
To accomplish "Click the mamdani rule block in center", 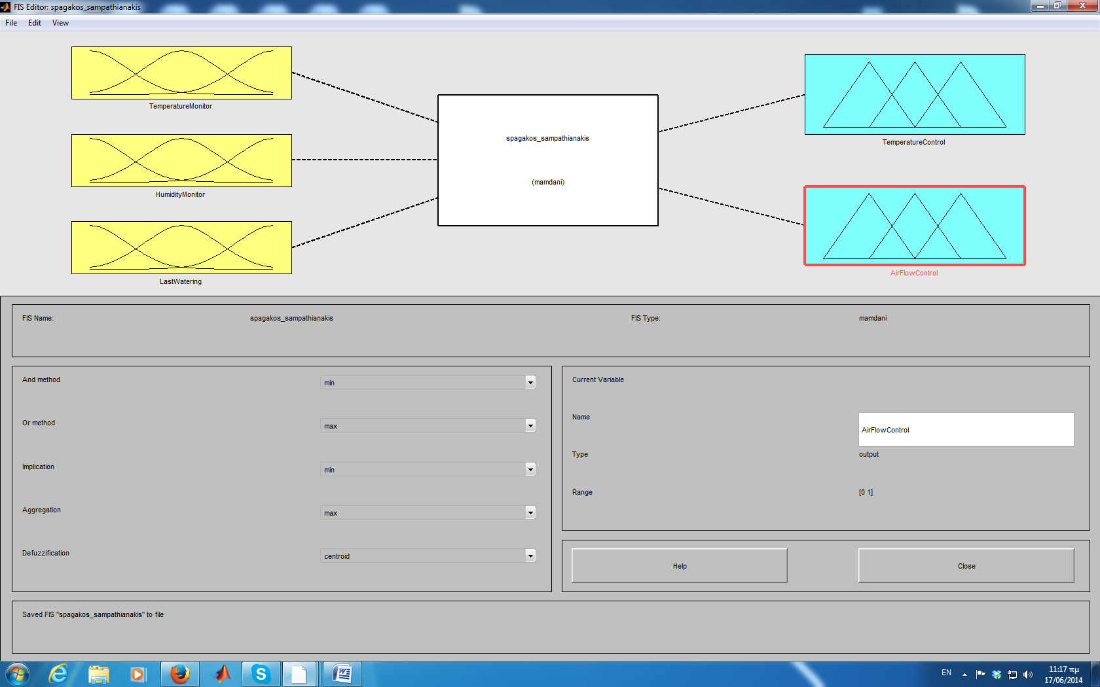I will (548, 160).
